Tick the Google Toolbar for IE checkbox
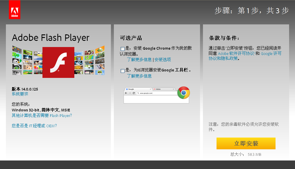The image size is (295, 169). pos(122,71)
